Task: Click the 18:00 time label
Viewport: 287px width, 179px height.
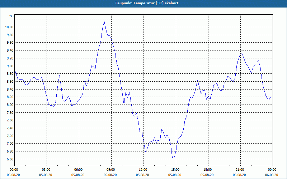Action: point(208,170)
